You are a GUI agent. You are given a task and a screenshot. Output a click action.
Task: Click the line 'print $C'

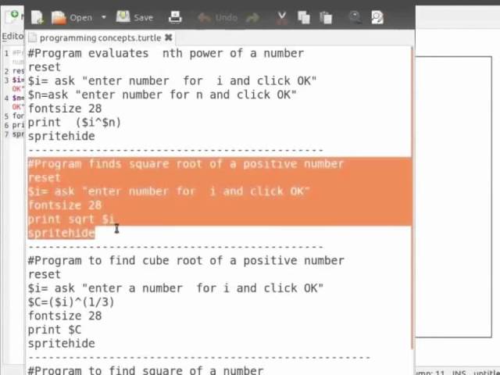click(x=55, y=330)
